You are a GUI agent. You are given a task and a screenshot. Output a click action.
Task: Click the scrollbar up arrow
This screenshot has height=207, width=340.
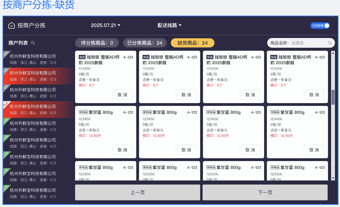(333, 53)
